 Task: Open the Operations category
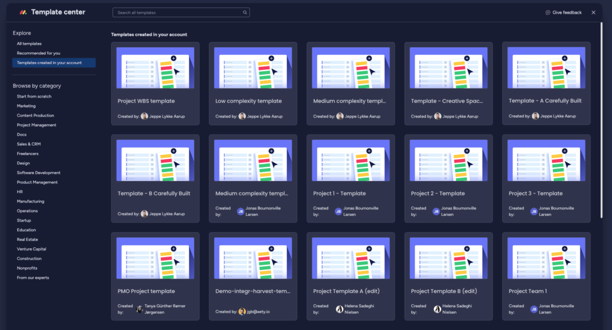(27, 211)
